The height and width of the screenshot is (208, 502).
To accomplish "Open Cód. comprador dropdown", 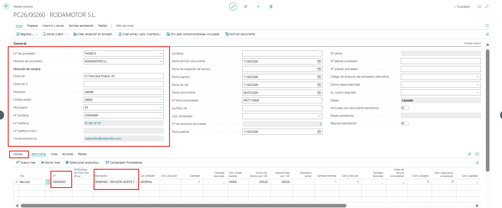I will (319, 116).
